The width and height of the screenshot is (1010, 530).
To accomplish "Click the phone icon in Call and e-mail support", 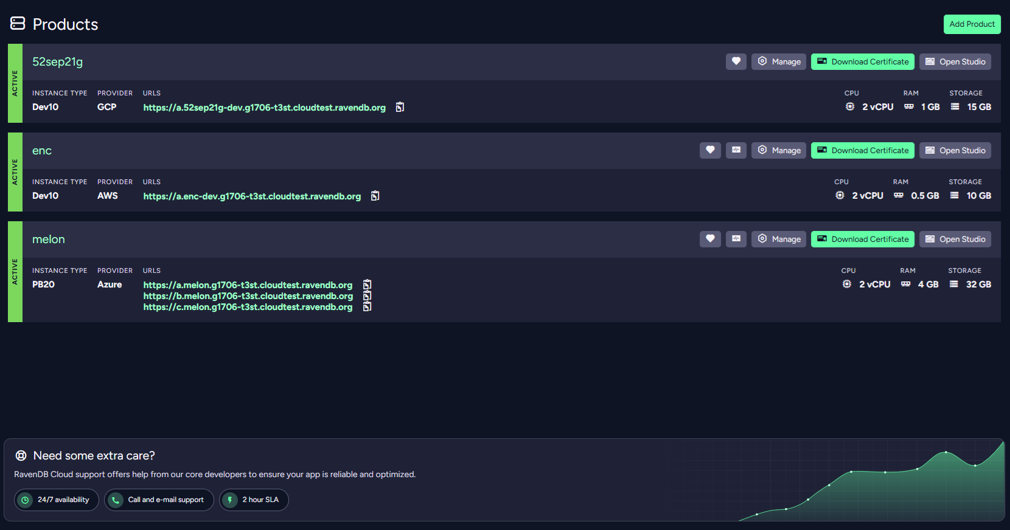I will [x=115, y=500].
